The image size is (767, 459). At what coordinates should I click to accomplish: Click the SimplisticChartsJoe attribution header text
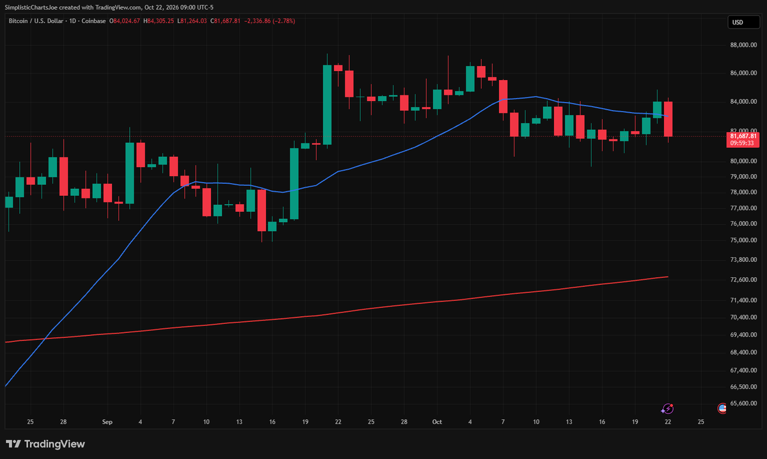tap(109, 7)
